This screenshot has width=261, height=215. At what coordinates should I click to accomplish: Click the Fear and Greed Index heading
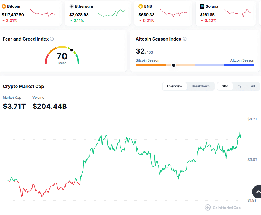pos(26,39)
